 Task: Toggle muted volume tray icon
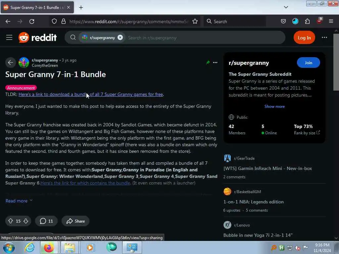298,248
